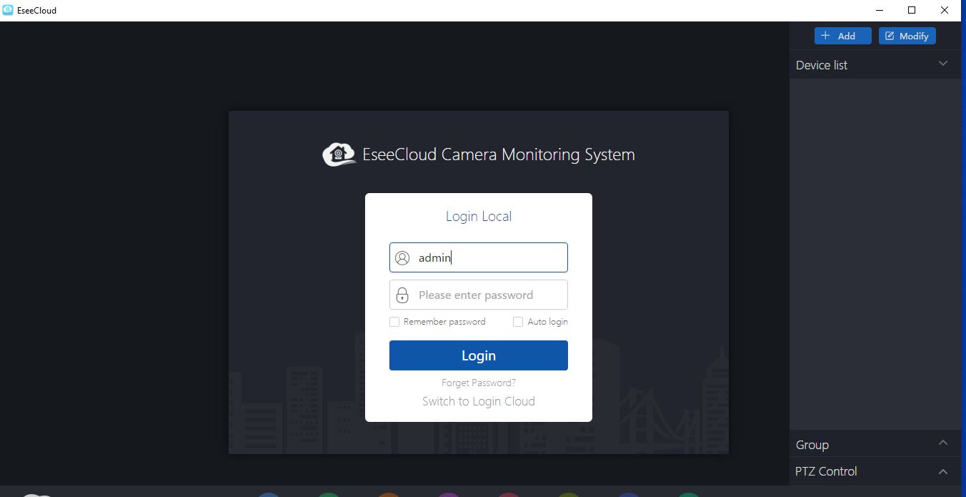Click Switch to Login Cloud
This screenshot has height=497, width=966.
pos(479,401)
